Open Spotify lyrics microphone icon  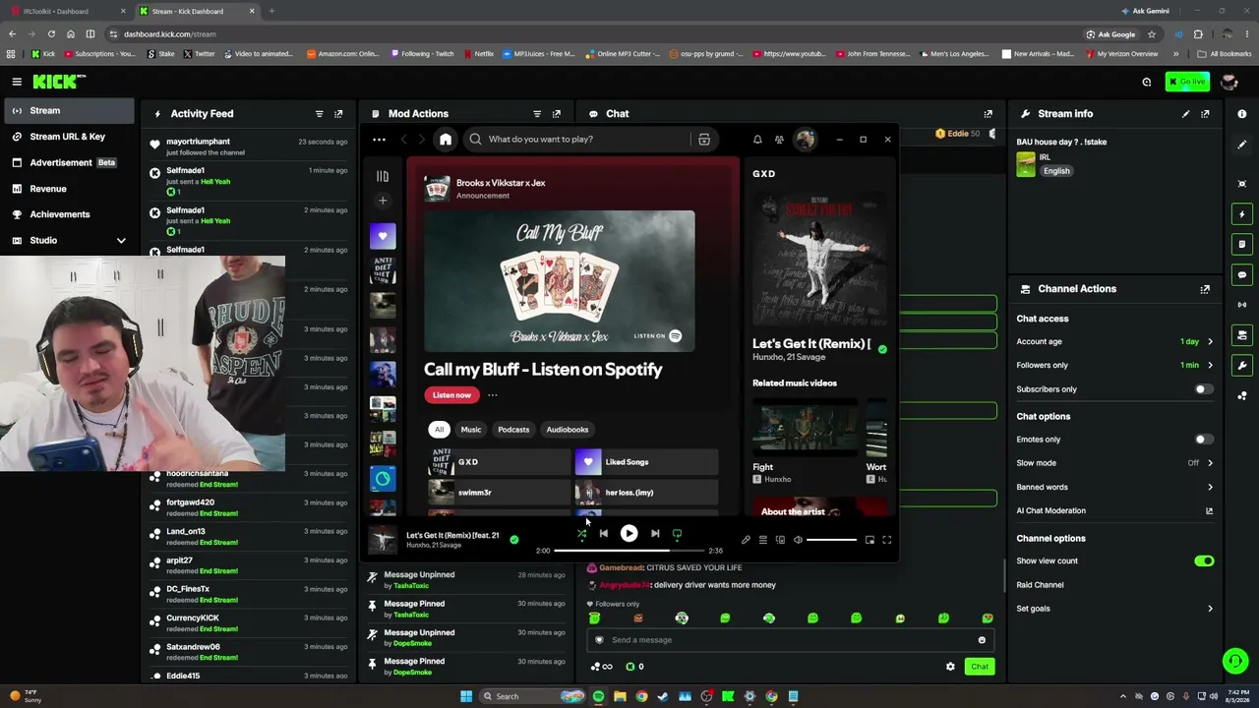click(746, 540)
